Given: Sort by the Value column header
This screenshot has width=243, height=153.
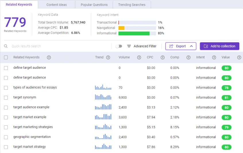Looking at the screenshot, I should pos(225,57).
